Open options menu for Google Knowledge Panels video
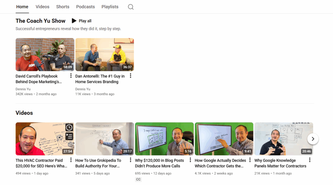333x185 pixels. (x=310, y=160)
